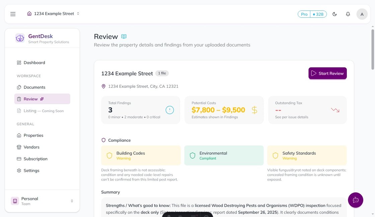Click the chat assistant floating button
375x217 pixels.
[356, 200]
